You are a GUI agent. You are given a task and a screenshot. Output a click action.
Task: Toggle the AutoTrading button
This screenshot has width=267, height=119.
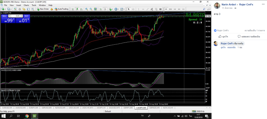62,9
